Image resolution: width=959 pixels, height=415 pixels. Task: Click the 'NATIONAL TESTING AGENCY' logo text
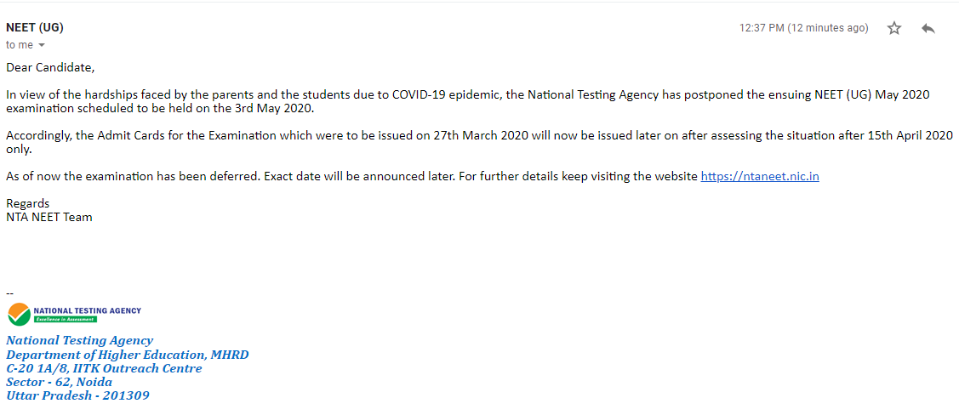click(x=88, y=310)
